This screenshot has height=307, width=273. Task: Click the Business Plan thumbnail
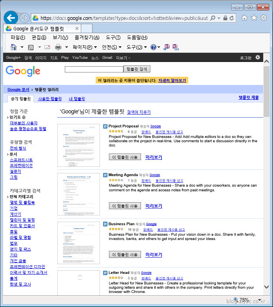79,243
